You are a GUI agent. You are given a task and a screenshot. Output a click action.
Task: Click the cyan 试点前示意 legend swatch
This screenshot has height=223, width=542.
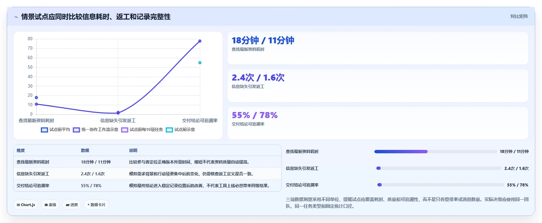pos(169,130)
